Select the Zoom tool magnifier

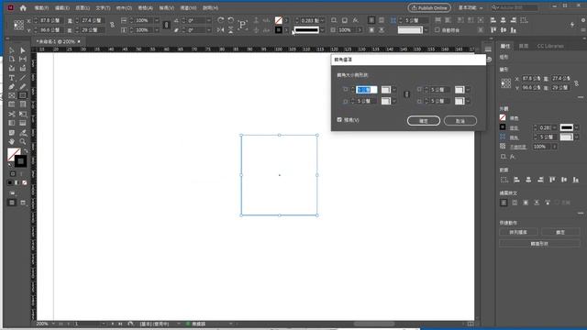click(x=23, y=141)
